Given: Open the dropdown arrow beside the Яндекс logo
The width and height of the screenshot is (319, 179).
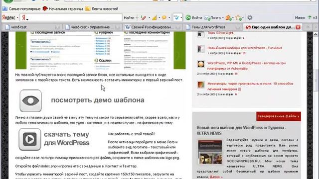Looking at the screenshot, I should click(17, 18).
